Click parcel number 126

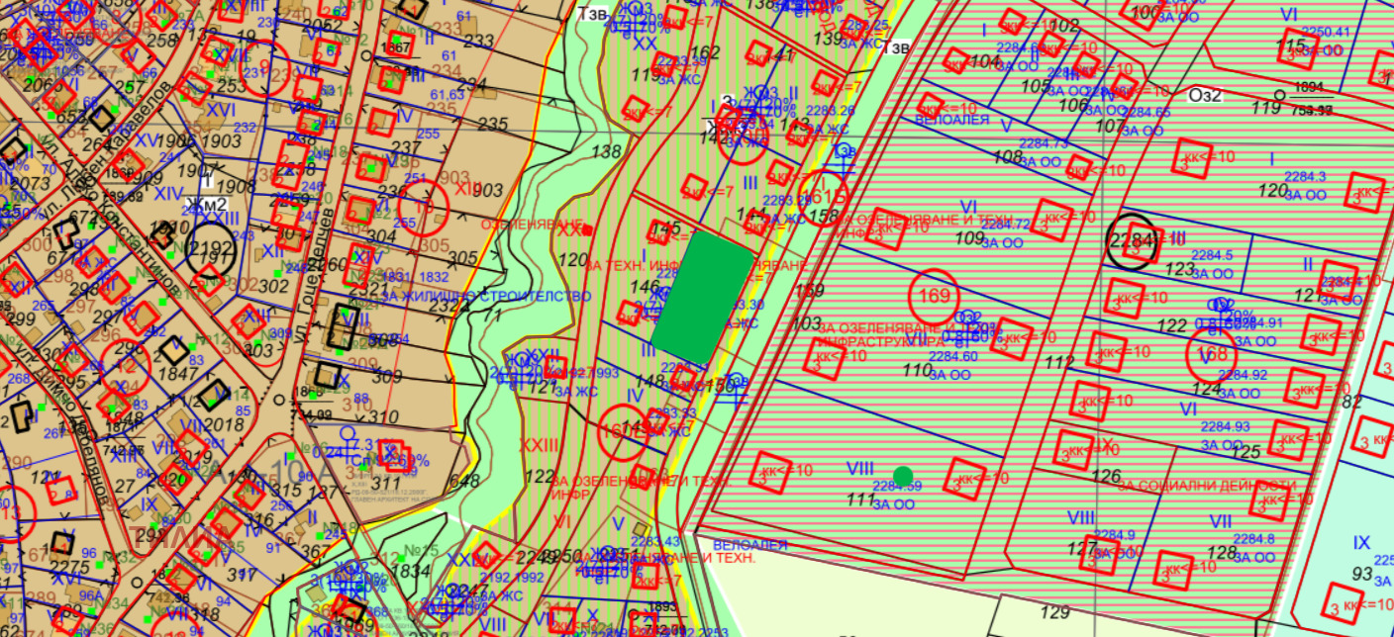[1105, 476]
